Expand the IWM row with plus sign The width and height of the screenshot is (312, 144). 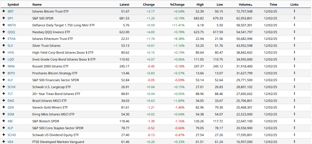point(4,66)
